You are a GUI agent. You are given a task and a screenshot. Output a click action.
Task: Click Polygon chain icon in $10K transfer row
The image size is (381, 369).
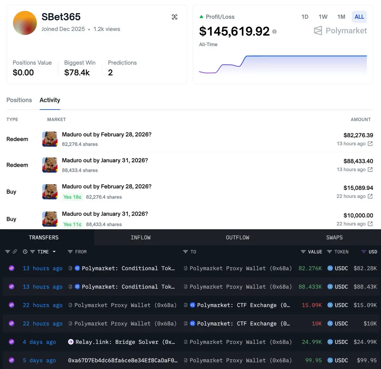(11, 324)
